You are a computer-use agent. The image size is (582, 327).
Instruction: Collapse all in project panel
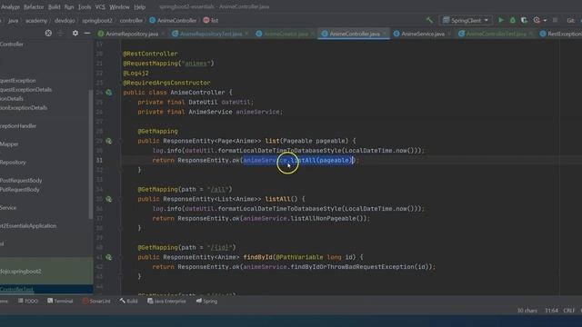[x=61, y=33]
